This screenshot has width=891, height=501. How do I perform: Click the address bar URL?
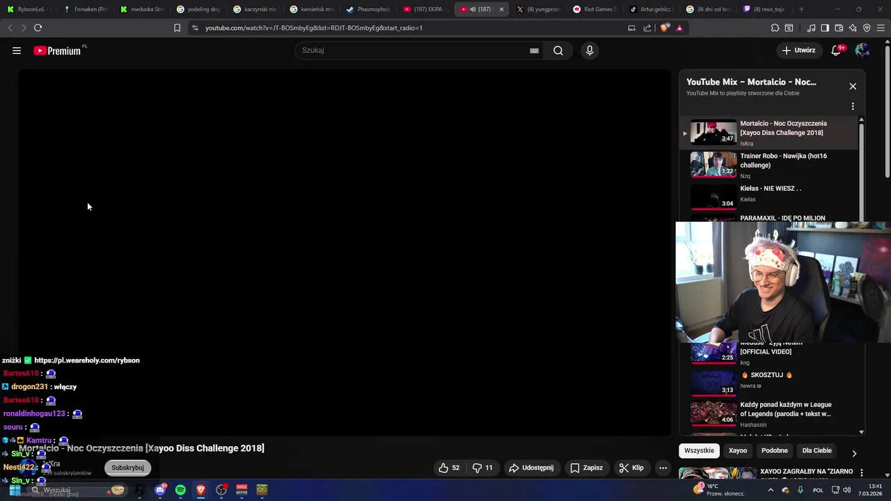click(x=314, y=28)
